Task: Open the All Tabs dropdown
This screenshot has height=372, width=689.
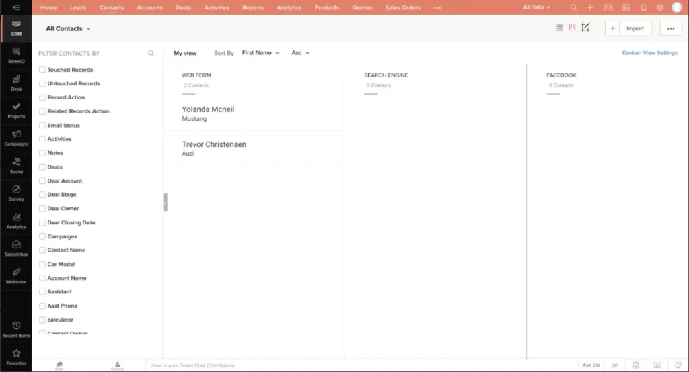Action: point(536,7)
